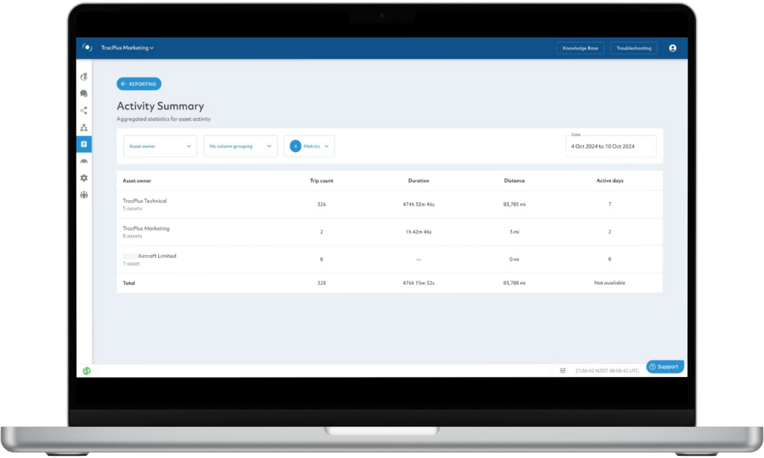Screen dimensions: 764x458
Task: Expand the TracPlus Marketing organisation switcher
Action: pos(127,47)
